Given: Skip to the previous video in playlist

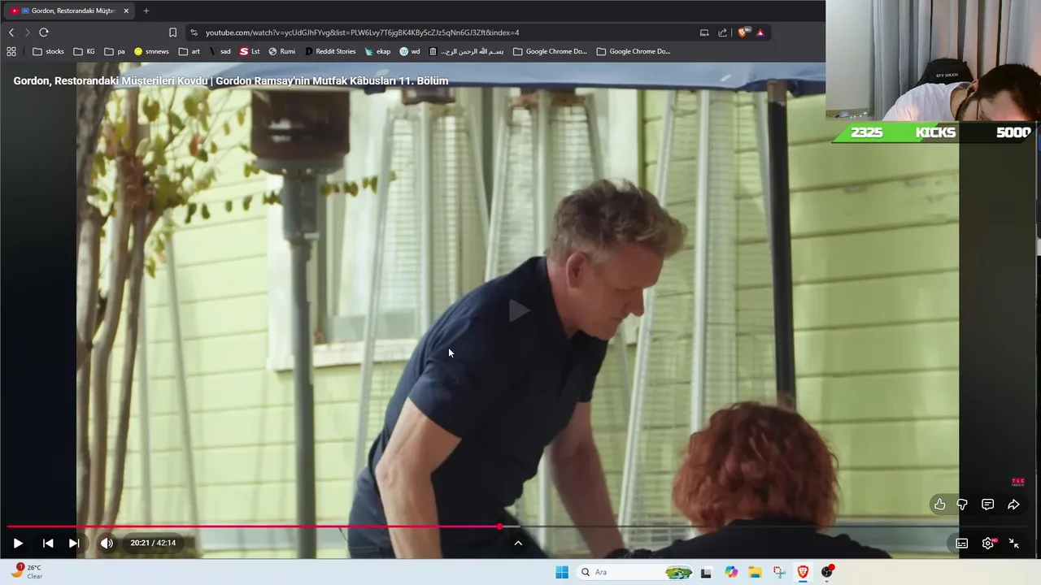Looking at the screenshot, I should coord(48,543).
